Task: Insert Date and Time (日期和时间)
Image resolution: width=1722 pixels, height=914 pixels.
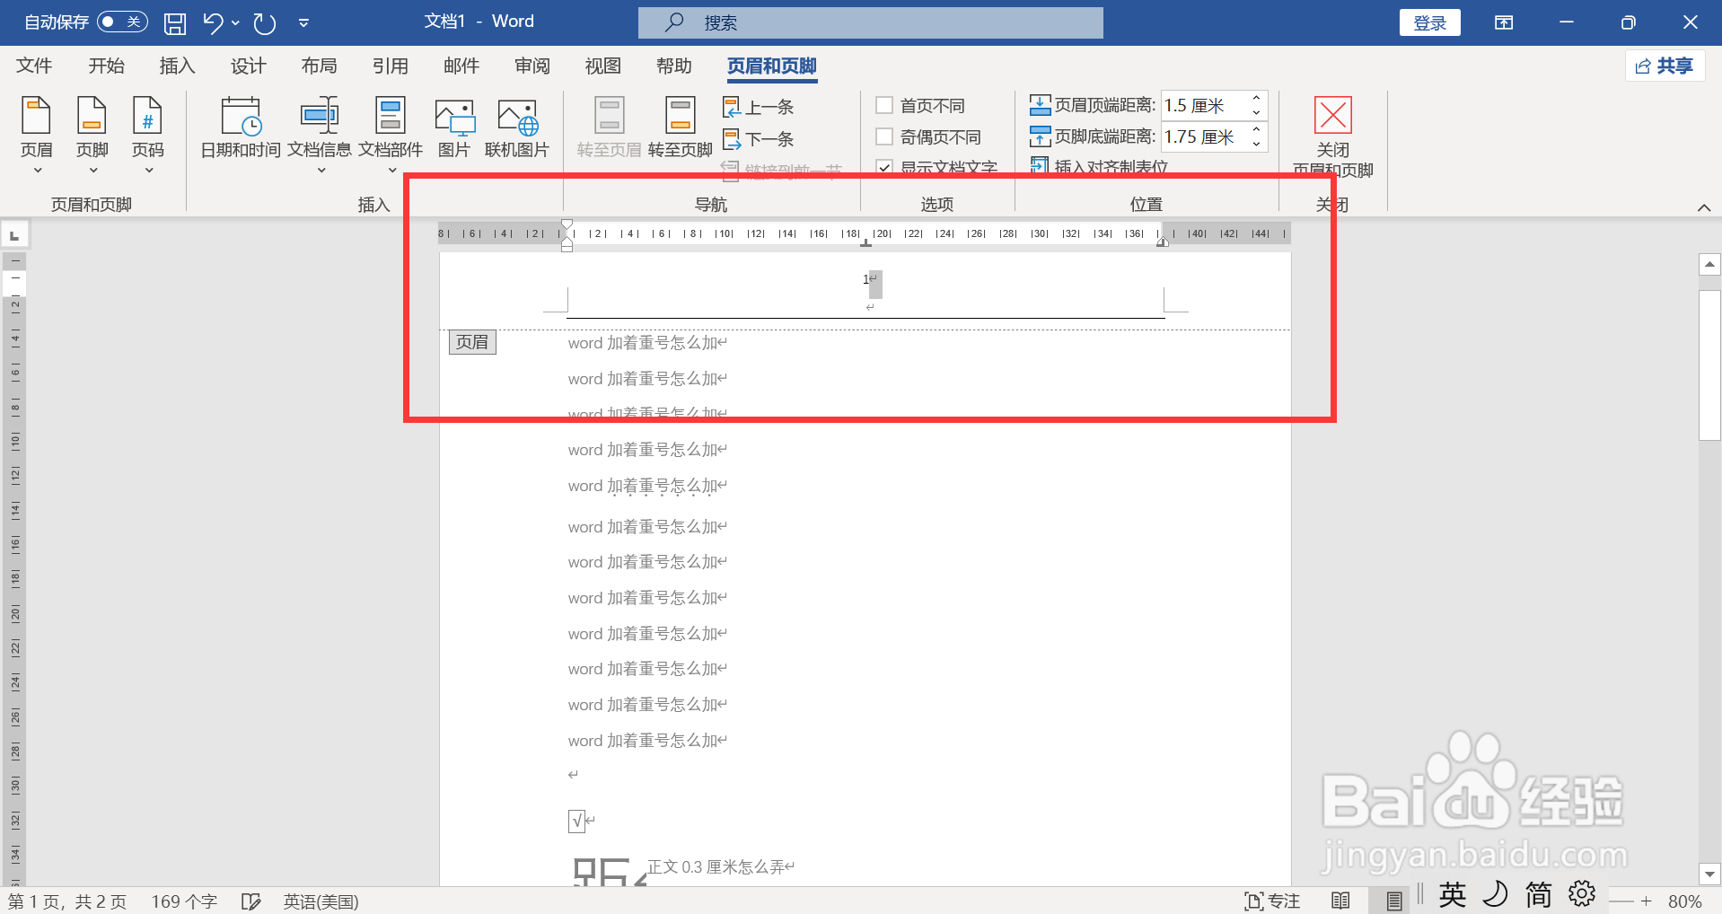Action: tap(241, 127)
